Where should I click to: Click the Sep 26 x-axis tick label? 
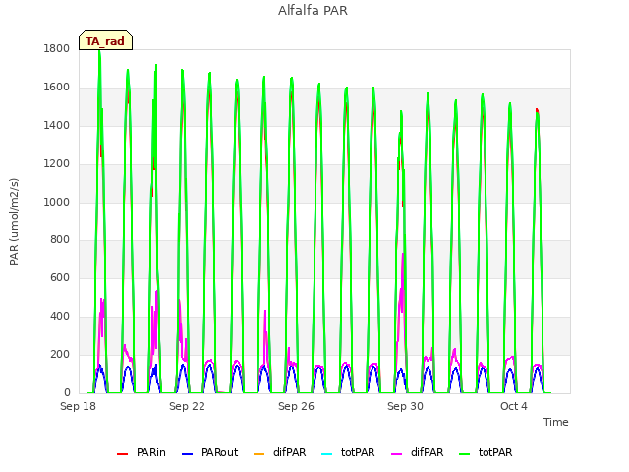click(297, 406)
